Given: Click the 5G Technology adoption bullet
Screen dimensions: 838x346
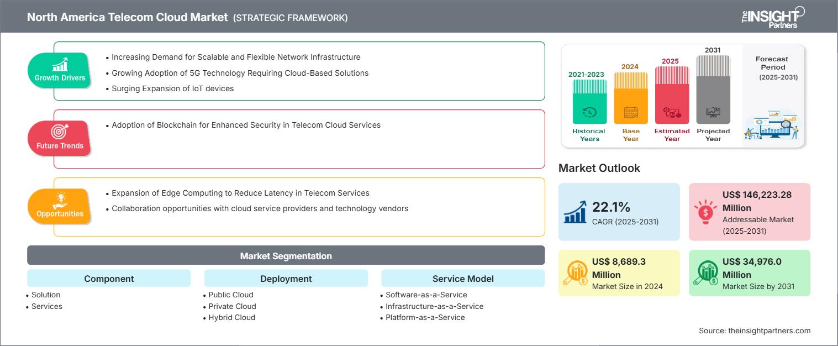Looking at the screenshot, I should tap(240, 72).
